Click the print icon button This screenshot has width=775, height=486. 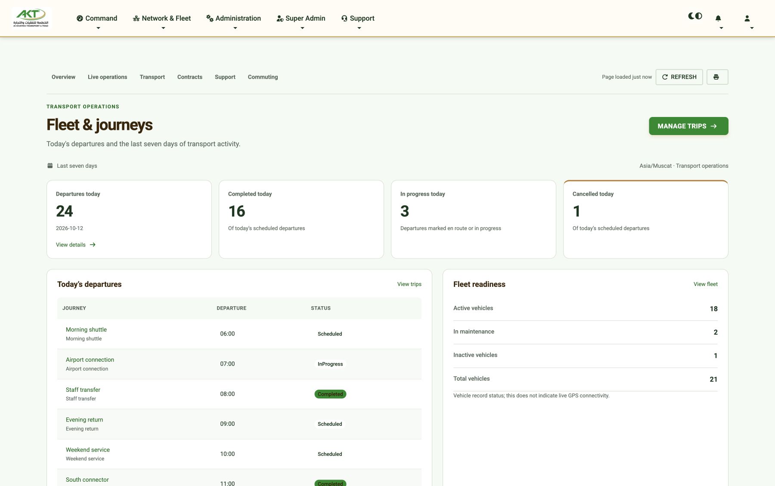(x=717, y=77)
